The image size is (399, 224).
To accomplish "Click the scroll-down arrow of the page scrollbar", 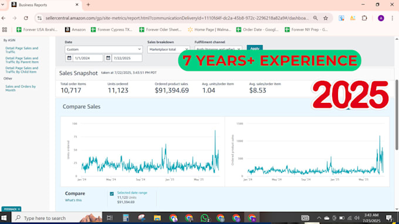I will (397, 209).
